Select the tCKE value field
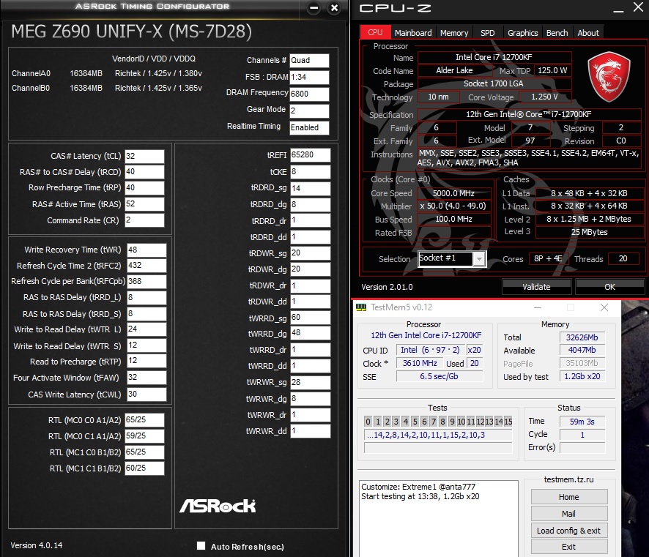 tap(310, 171)
